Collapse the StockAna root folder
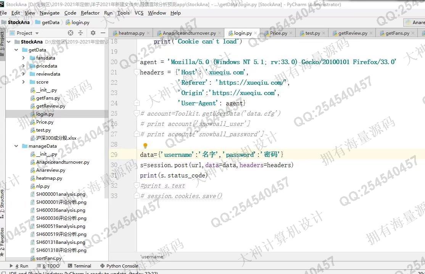The height and width of the screenshot is (274, 425). coord(9,42)
